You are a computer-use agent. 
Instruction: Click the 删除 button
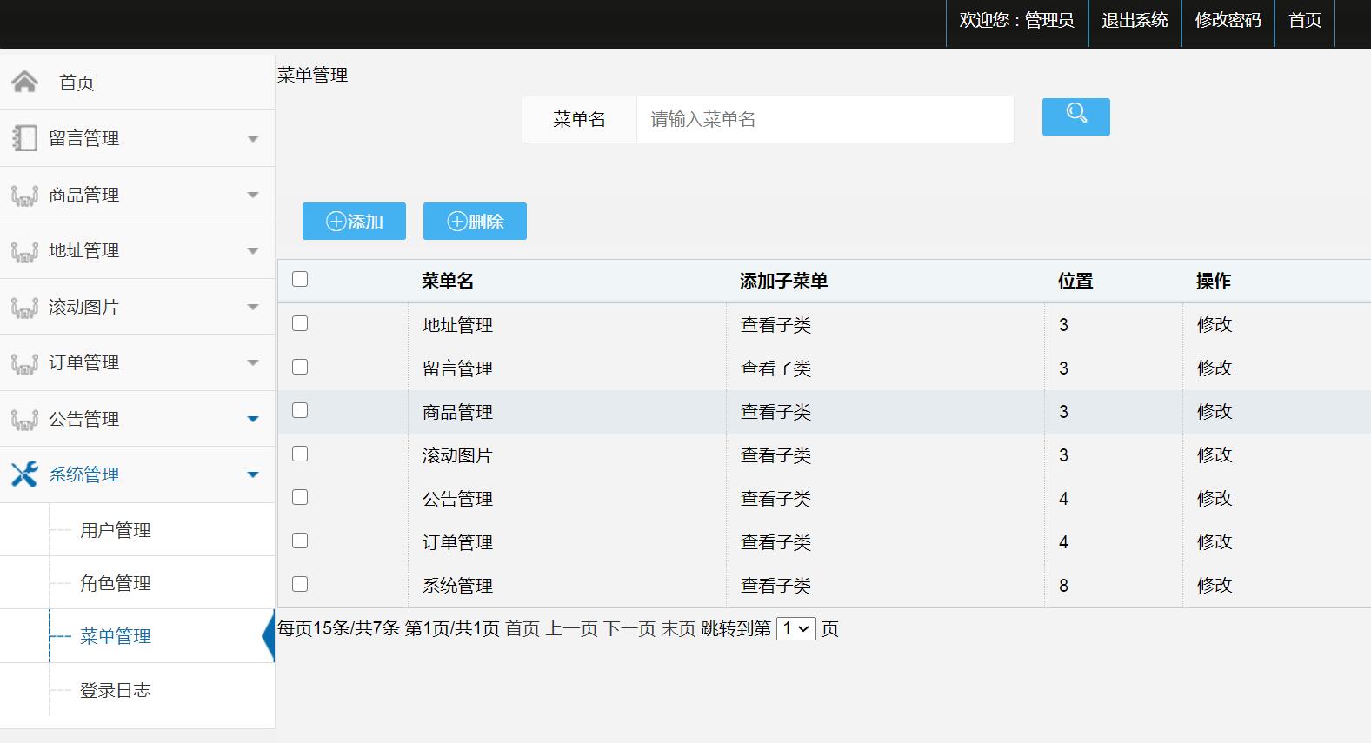coord(475,222)
